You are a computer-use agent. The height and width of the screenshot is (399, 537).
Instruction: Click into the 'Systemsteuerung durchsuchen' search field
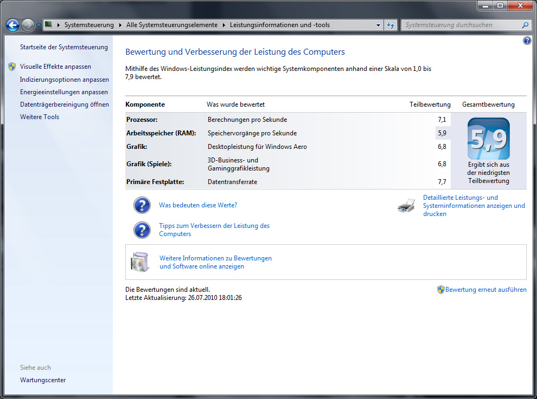(x=461, y=25)
